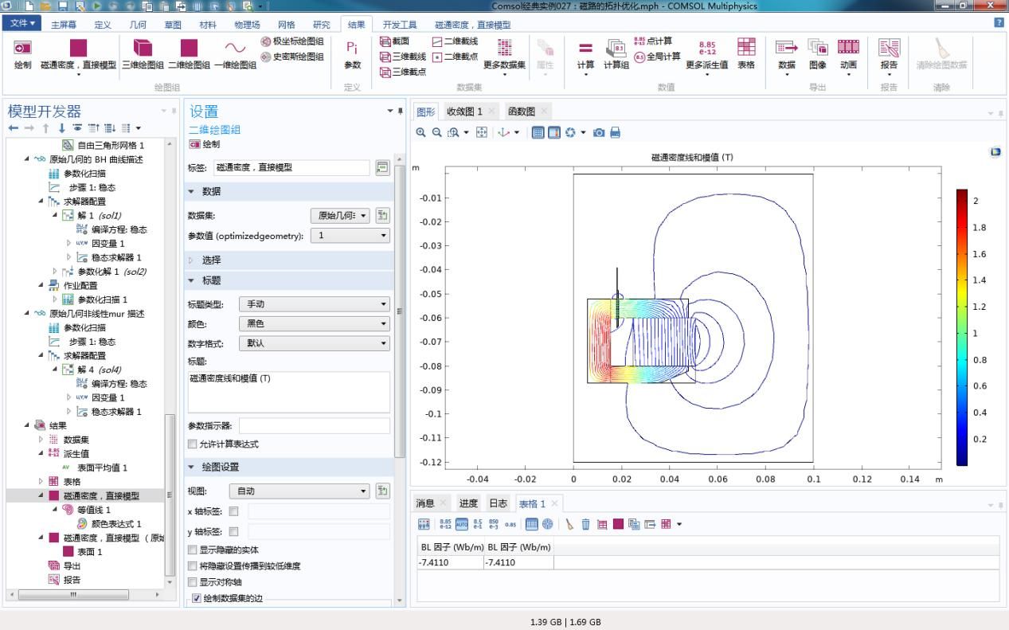Open 颜色 dropdown showing 黑色
This screenshot has width=1009, height=630.
click(315, 324)
